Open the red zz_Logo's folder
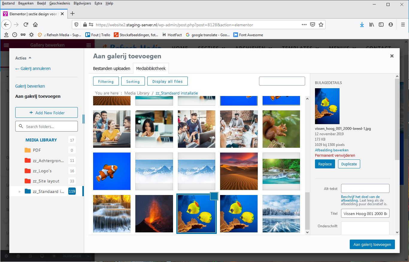 42,171
